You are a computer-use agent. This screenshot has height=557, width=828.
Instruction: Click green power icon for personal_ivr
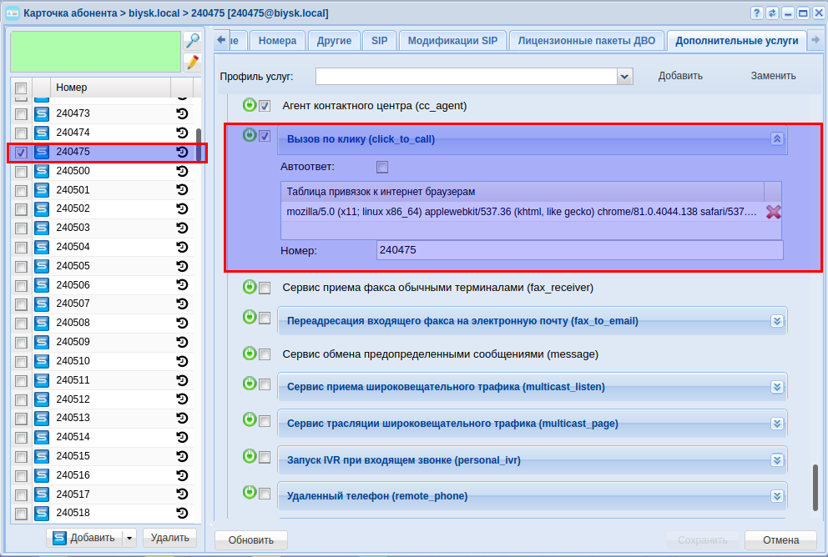pyautogui.click(x=250, y=456)
